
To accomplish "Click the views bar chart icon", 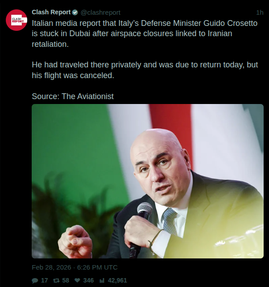I will [x=102, y=280].
